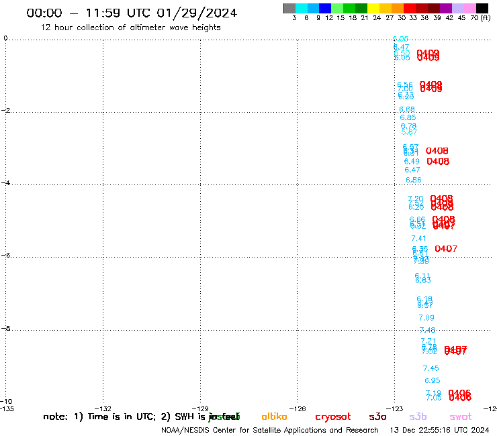Select the wave height value 7.45
497x436 pixels.
431,368
